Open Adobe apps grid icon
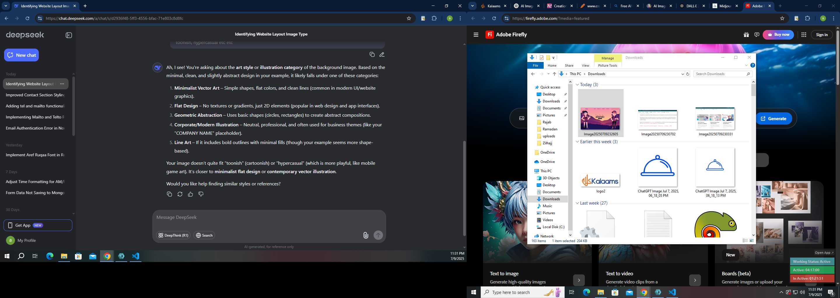Viewport: 840px width, 298px height. tap(804, 34)
